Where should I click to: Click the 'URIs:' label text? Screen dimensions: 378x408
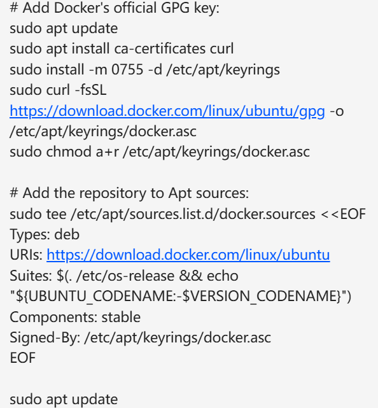click(26, 255)
